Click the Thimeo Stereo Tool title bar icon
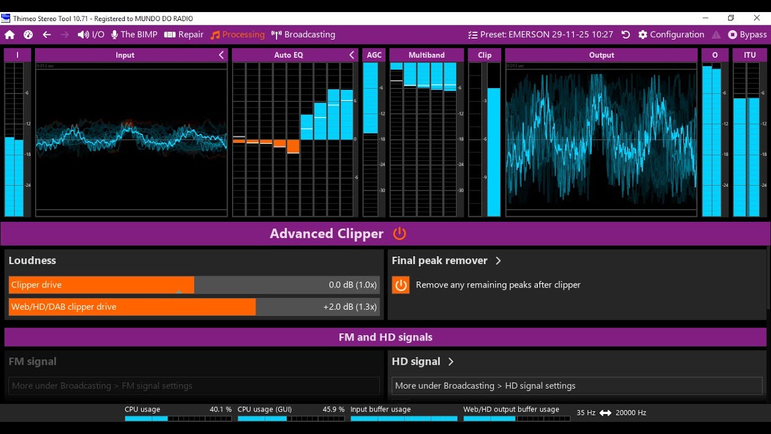The height and width of the screenshot is (434, 771). tap(6, 18)
